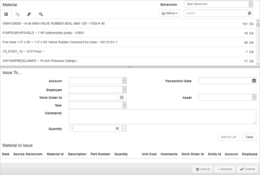The image size is (260, 175).
Task: Click the magnifier search tab icon
Action: pos(41,14)
